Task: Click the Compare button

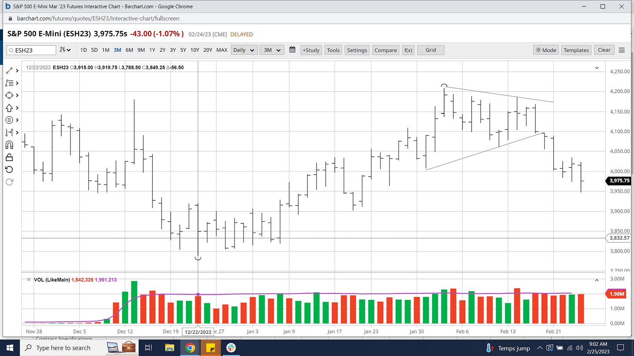Action: tap(386, 50)
